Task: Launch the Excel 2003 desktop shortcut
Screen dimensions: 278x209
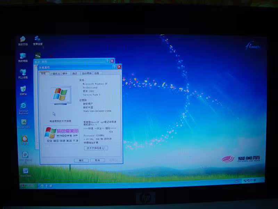Action: pyautogui.click(x=24, y=124)
